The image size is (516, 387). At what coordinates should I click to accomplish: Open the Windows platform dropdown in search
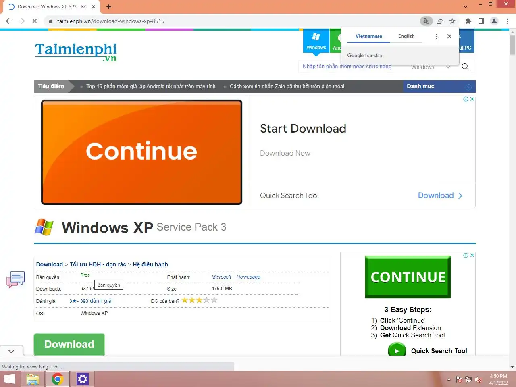point(430,67)
